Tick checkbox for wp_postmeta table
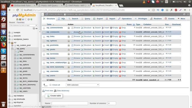The image size is (192, 108). tap(44, 46)
